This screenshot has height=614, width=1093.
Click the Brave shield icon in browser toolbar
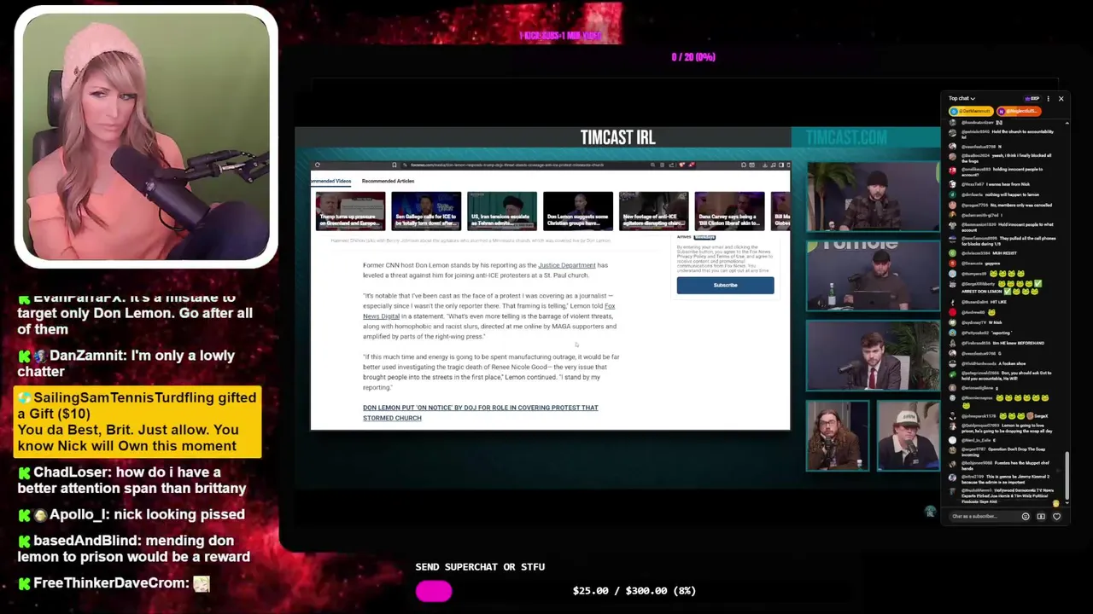click(682, 165)
